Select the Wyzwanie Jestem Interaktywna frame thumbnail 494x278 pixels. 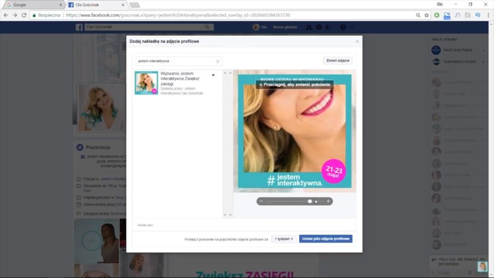click(x=146, y=83)
